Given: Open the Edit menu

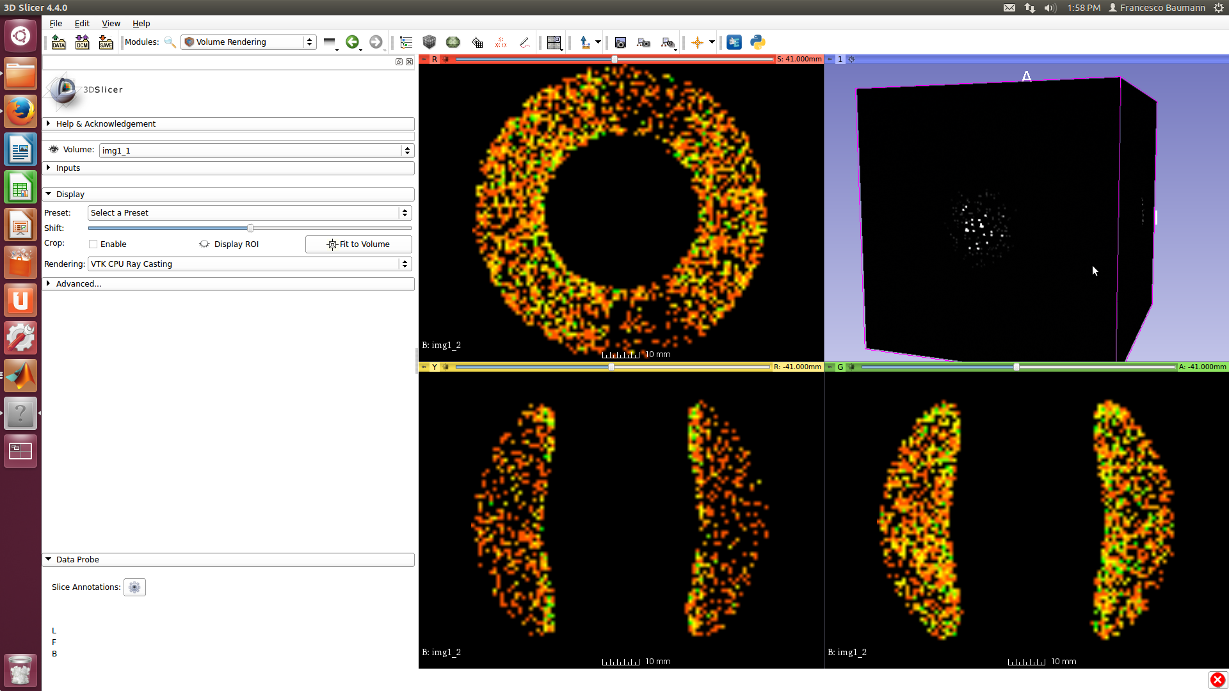Looking at the screenshot, I should (82, 23).
